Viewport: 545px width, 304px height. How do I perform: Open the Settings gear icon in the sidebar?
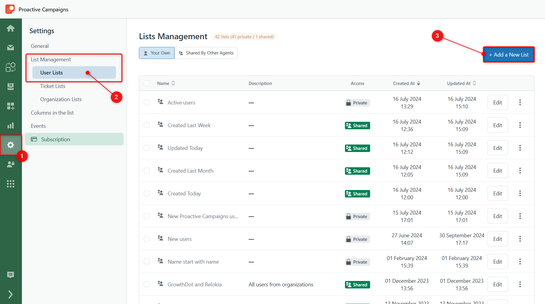pyautogui.click(x=10, y=145)
